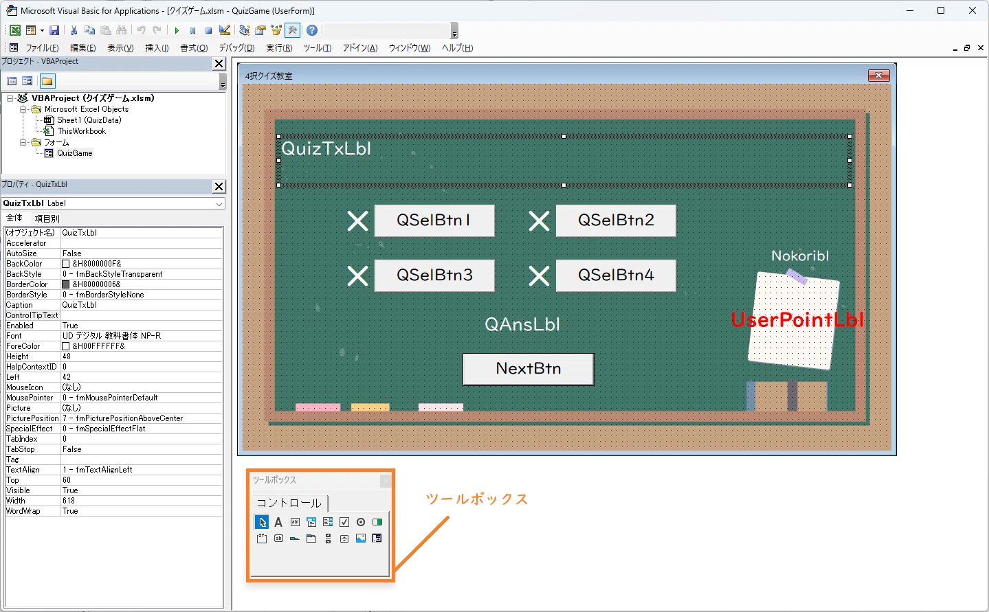Select QSelBtn4 button on the form
Screen dimensions: 989x612
(x=616, y=275)
